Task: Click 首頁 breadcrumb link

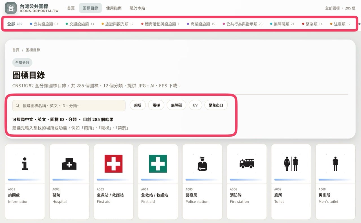Action: pos(16,50)
